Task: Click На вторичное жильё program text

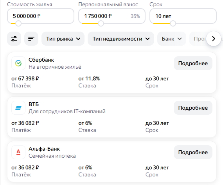Action: point(55,67)
